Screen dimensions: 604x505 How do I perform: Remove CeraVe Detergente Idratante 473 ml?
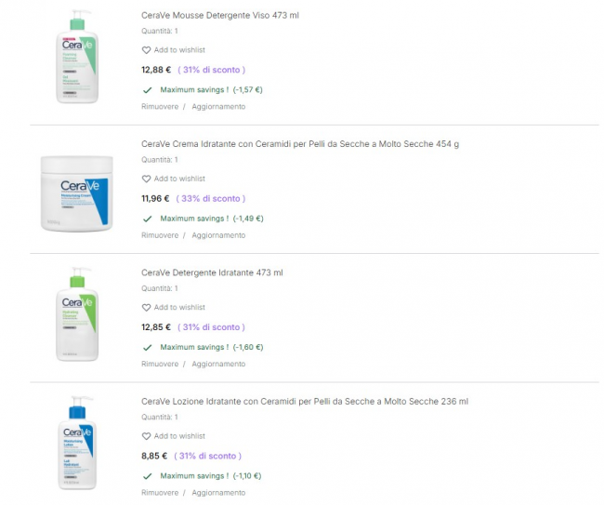click(159, 364)
